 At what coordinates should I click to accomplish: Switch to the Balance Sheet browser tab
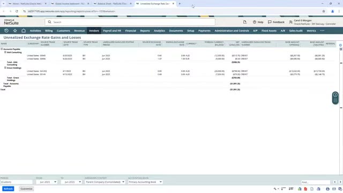click(x=113, y=4)
